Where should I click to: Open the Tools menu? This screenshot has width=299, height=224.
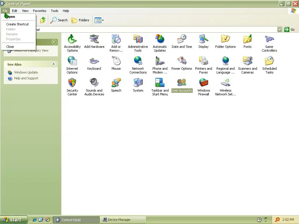click(55, 11)
